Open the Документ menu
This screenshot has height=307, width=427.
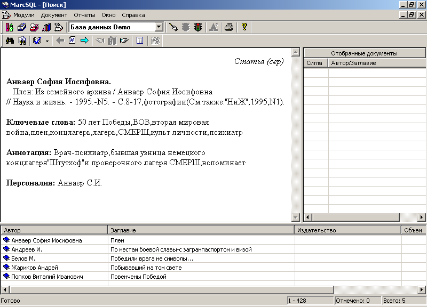coord(54,15)
